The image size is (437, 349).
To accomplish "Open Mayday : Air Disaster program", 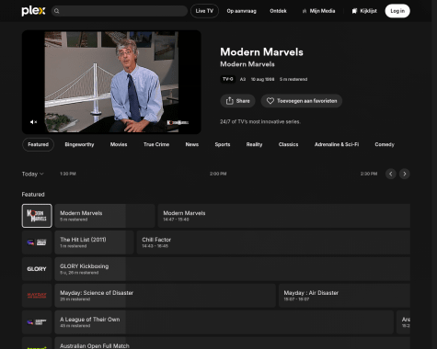I will [x=344, y=296].
